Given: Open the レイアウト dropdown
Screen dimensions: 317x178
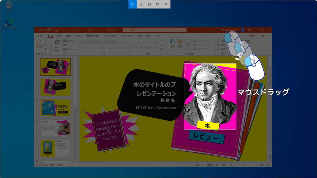Looking at the screenshot, I should [69, 41].
